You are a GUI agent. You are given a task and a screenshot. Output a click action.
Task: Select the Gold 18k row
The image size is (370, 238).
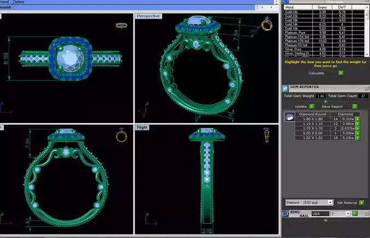[324, 20]
